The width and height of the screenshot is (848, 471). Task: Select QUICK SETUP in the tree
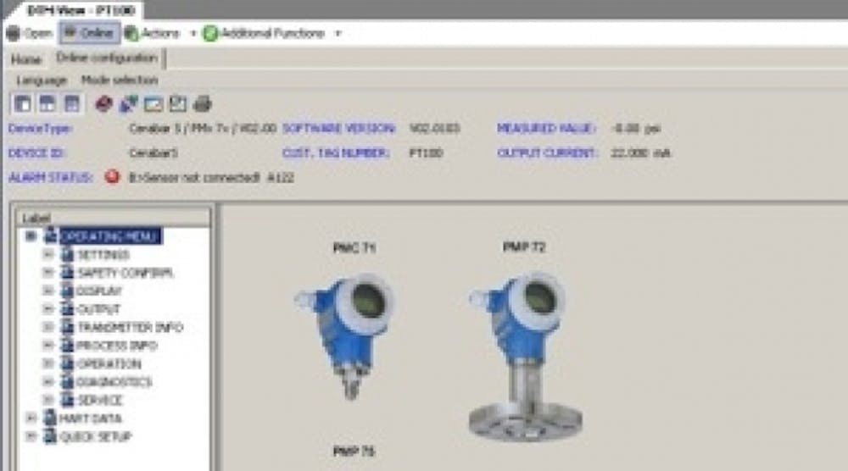pyautogui.click(x=96, y=436)
